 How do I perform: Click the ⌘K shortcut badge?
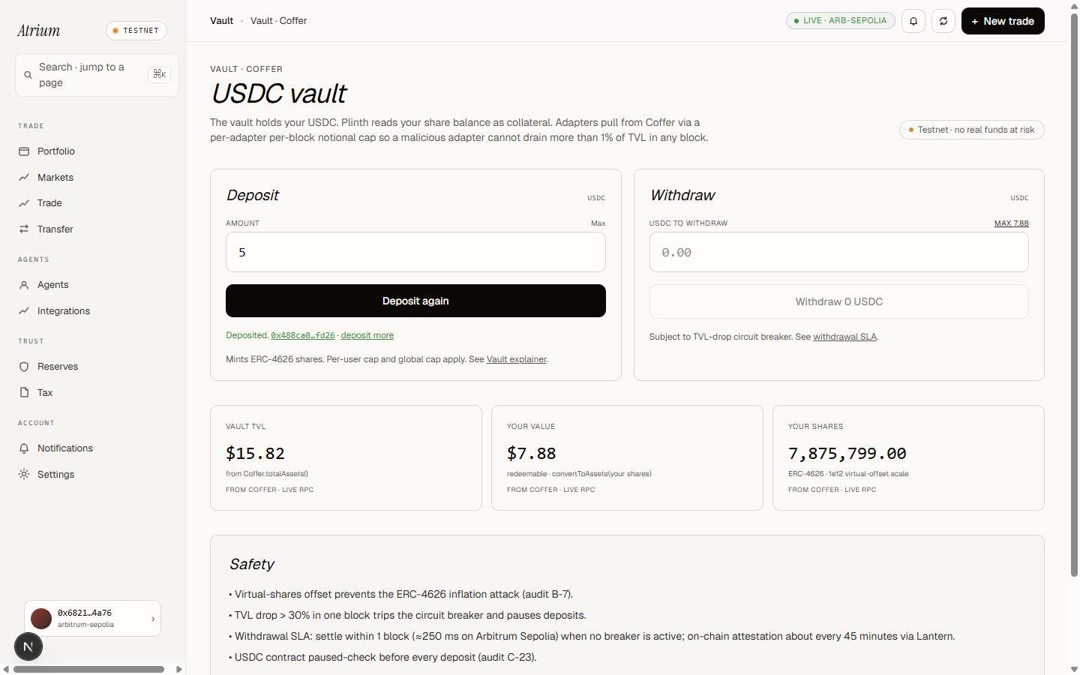point(159,74)
